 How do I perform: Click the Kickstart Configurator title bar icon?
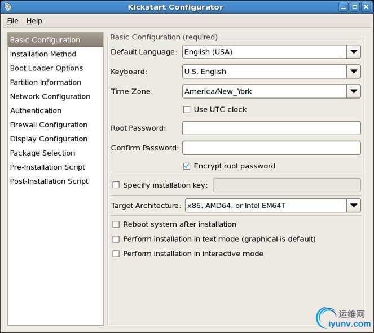[x=8, y=7]
